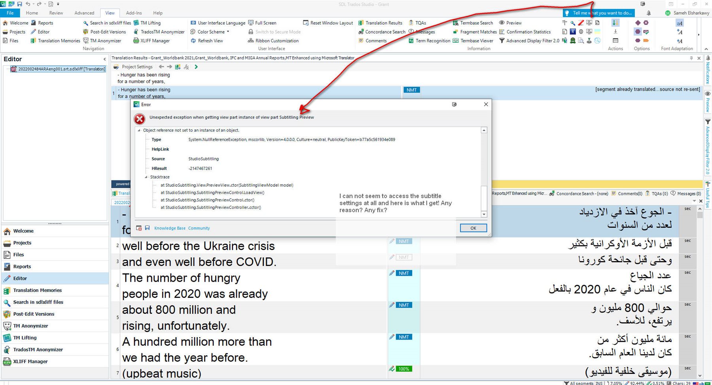Screen dimensions: 712x385
Task: Show the Preview window from ribbon
Action: (x=510, y=23)
